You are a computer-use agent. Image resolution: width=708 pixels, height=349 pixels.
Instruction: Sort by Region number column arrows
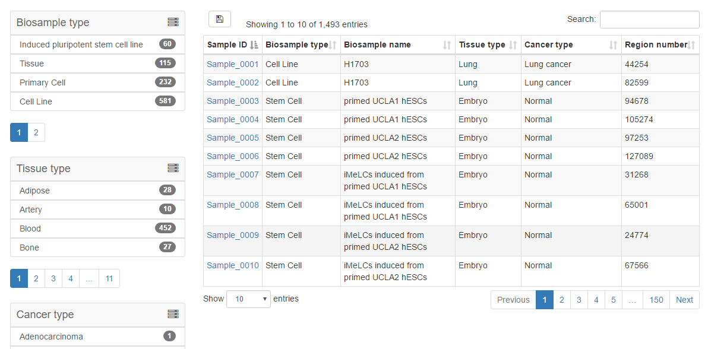(x=691, y=45)
